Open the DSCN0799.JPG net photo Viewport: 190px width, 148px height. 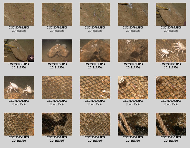133,51
